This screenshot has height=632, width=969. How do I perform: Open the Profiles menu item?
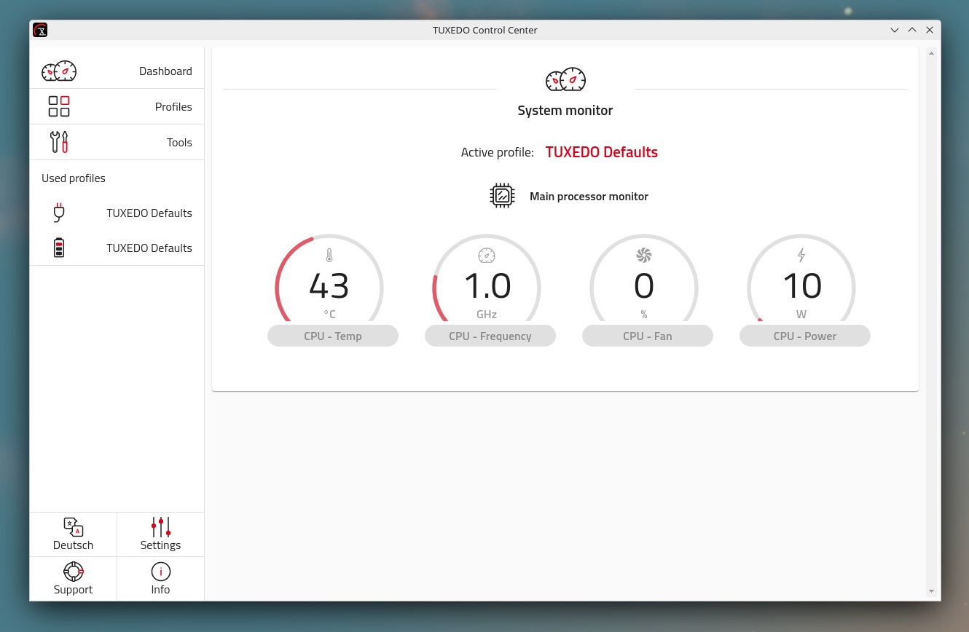[x=117, y=106]
